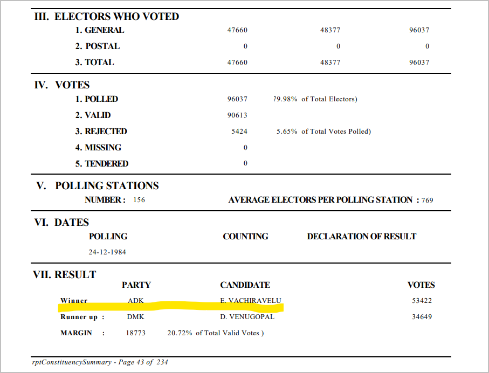The height and width of the screenshot is (373, 489).
Task: Click the MISSING votes label
Action: (x=98, y=148)
